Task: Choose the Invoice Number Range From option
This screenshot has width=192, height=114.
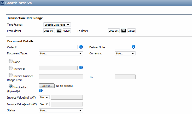Action: [x=10, y=75]
